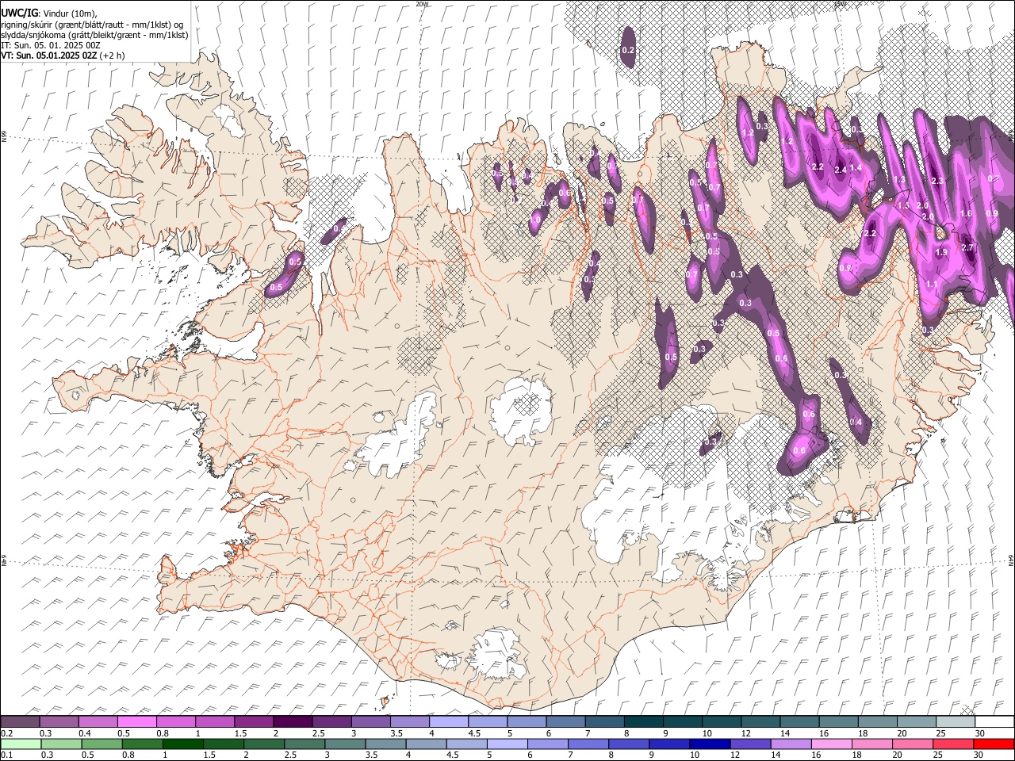
Task: Pick the light lavender 4 snow scale swatch
Action: click(x=448, y=721)
